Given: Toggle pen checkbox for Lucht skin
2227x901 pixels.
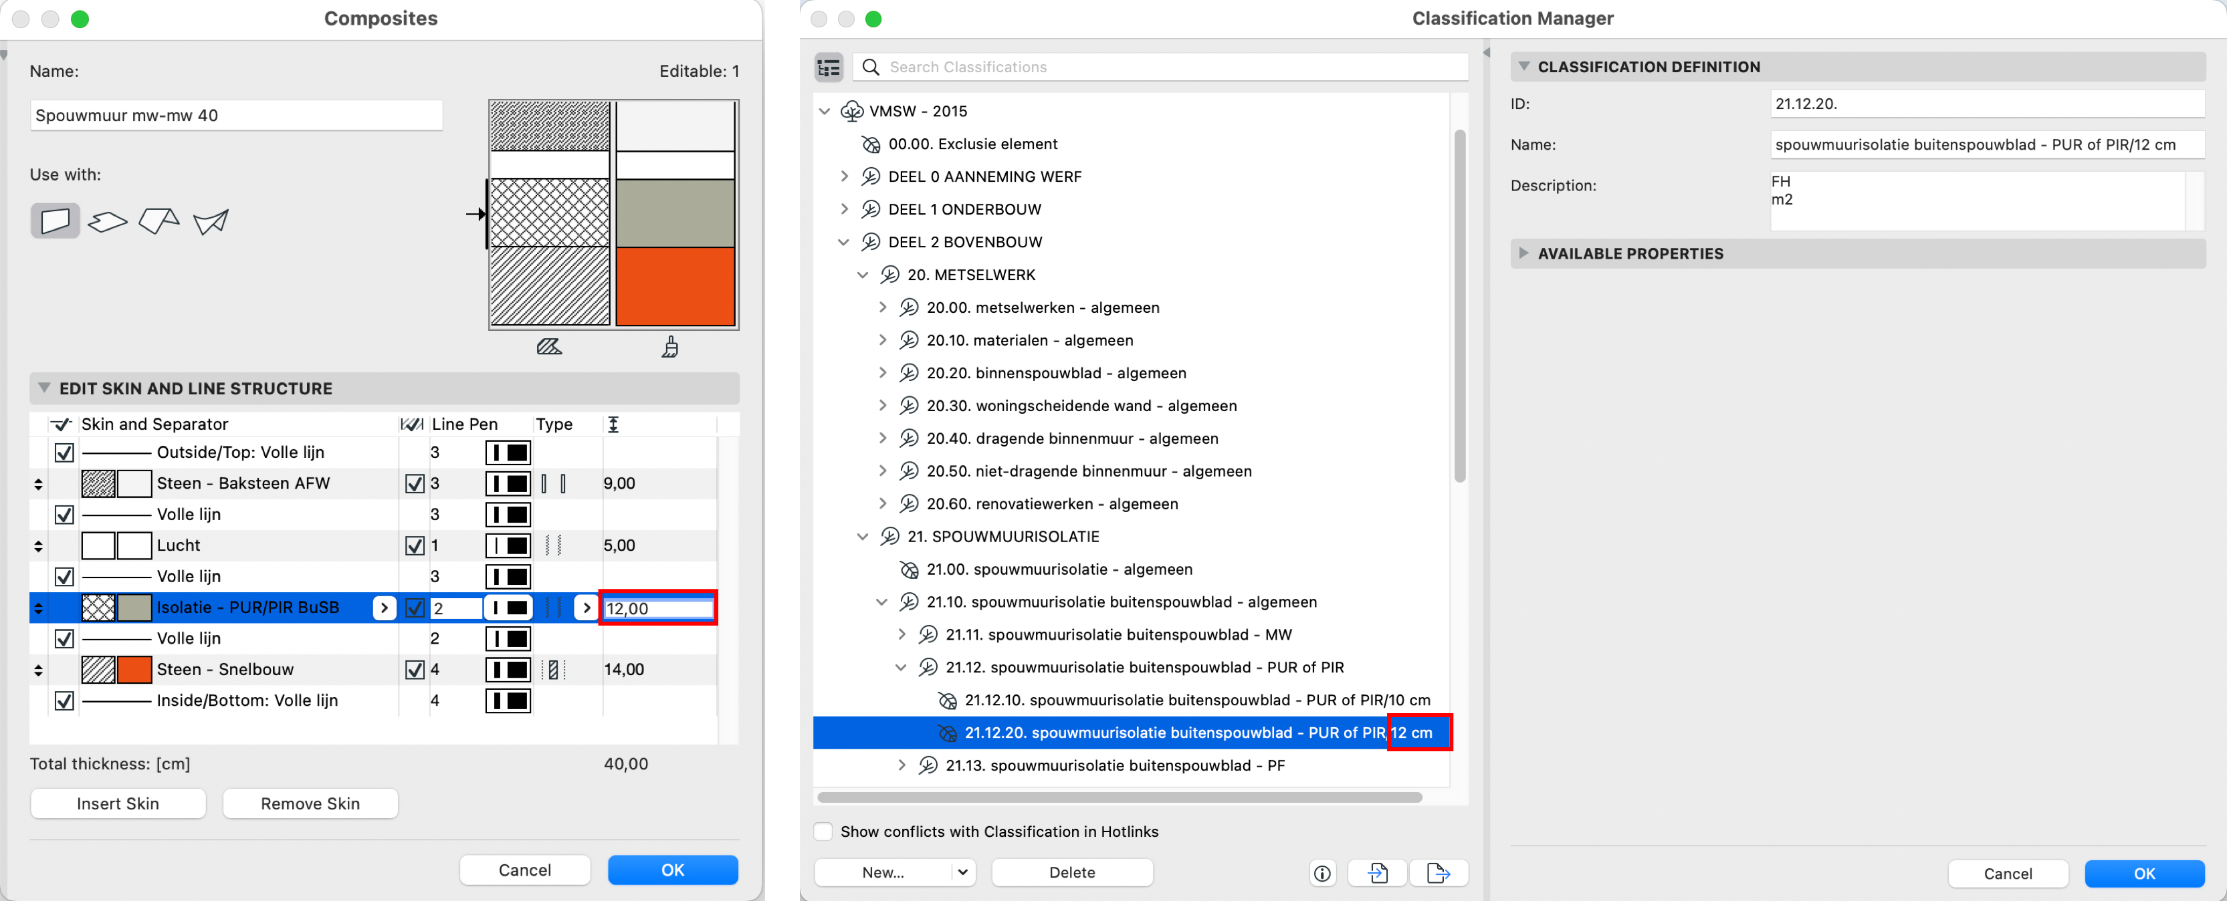Looking at the screenshot, I should coord(415,546).
